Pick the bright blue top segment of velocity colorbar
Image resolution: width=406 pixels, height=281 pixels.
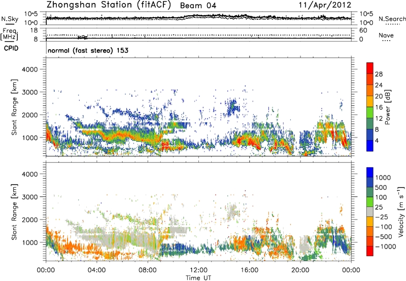370,172
